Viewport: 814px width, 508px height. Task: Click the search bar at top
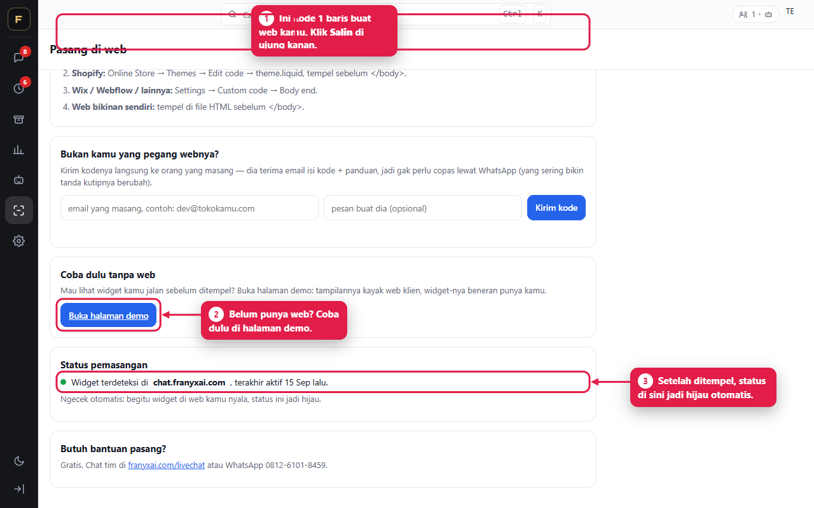click(x=386, y=14)
